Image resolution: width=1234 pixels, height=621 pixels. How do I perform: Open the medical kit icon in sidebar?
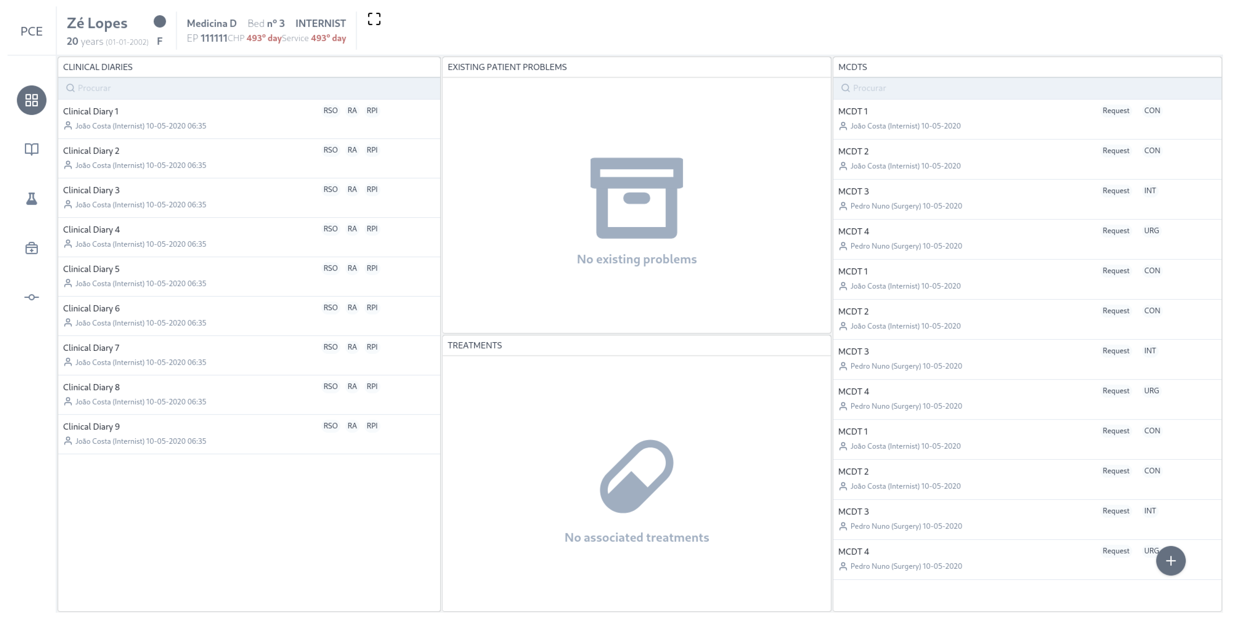pyautogui.click(x=31, y=248)
